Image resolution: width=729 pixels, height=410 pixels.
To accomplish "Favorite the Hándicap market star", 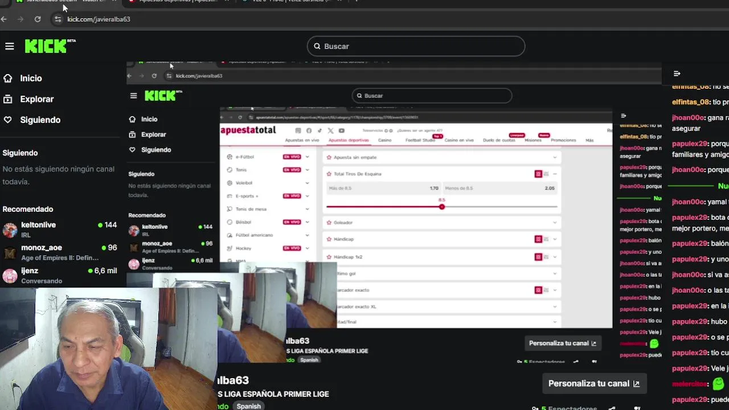I will (x=329, y=239).
